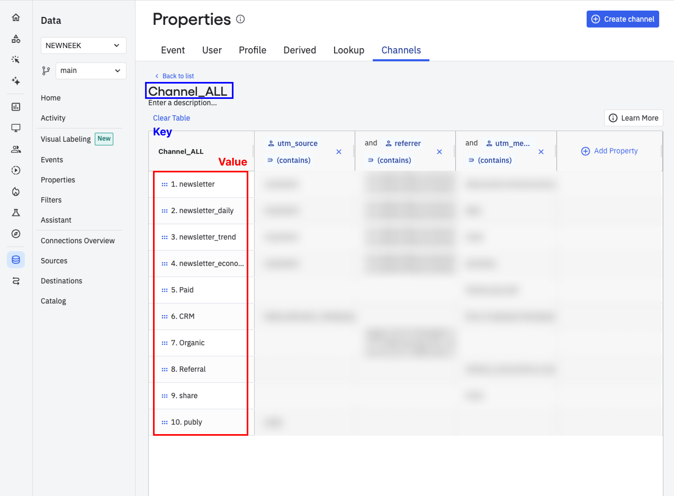Image resolution: width=674 pixels, height=496 pixels.
Task: Grab drag handle of 6. CRM row
Action: pos(164,316)
